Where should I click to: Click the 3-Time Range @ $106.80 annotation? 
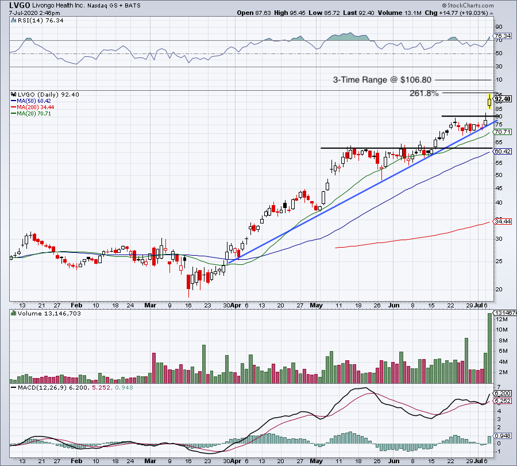point(382,80)
